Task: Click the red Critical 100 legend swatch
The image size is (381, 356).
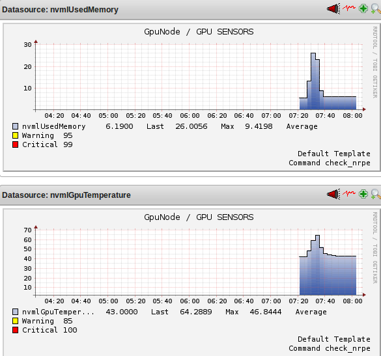Action: (16, 330)
